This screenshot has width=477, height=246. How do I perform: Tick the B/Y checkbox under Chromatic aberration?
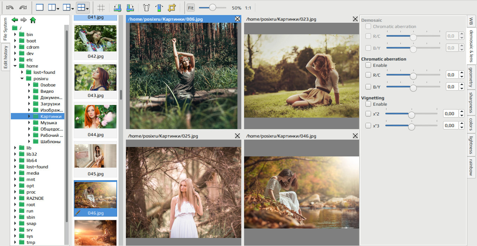tap(368, 87)
